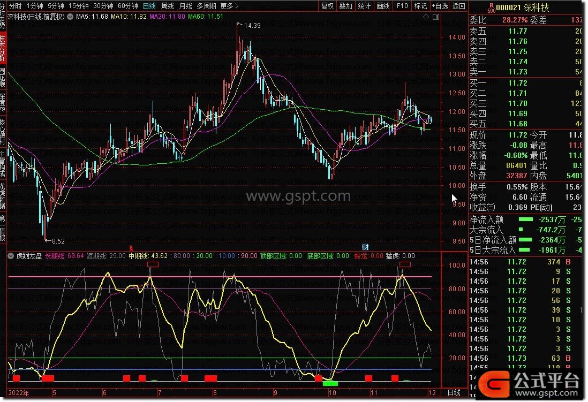Add stock with +自选 button

[440, 6]
